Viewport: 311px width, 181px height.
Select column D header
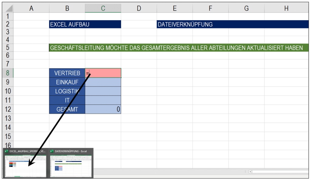click(x=139, y=8)
